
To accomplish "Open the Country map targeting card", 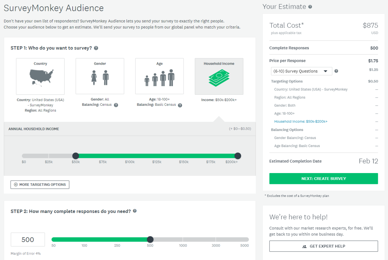I will pos(40,76).
